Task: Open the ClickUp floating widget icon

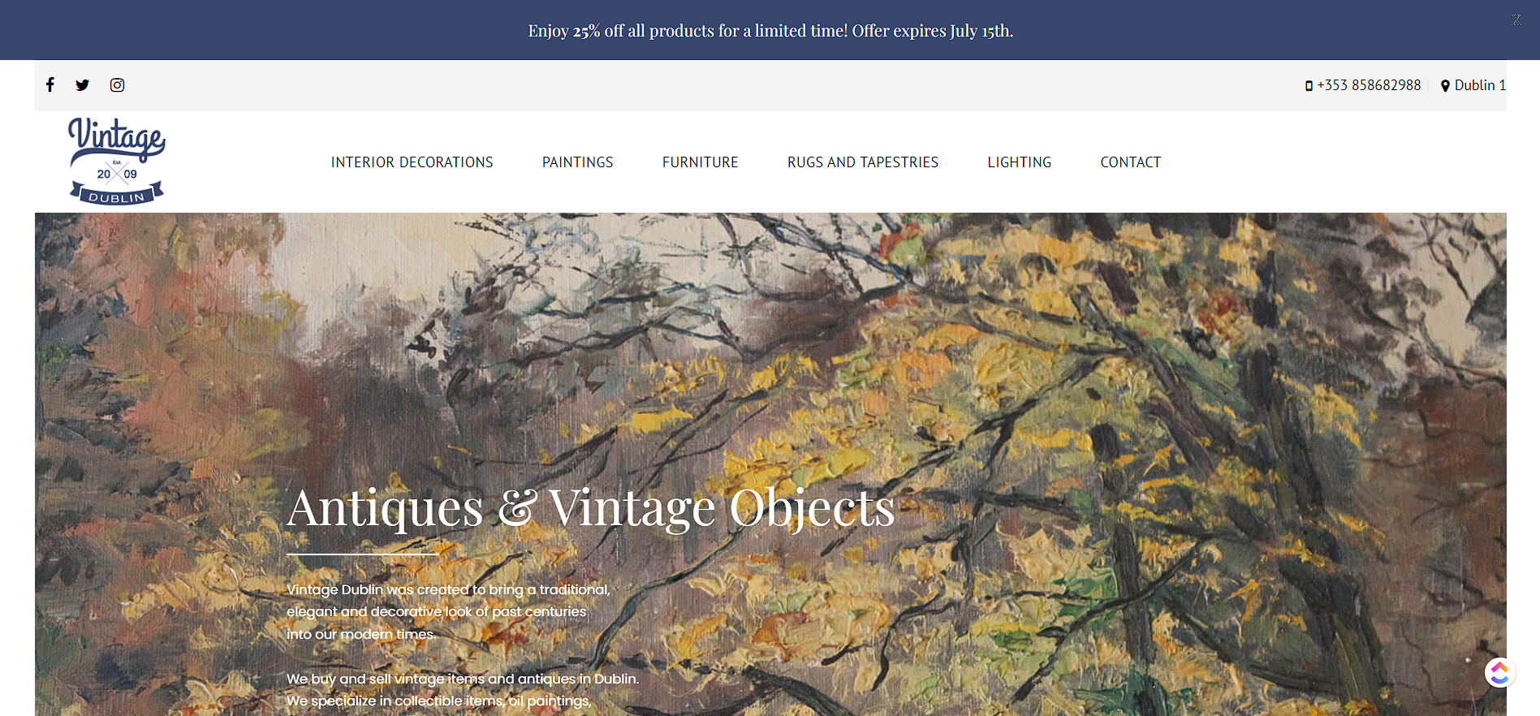Action: point(1499,672)
